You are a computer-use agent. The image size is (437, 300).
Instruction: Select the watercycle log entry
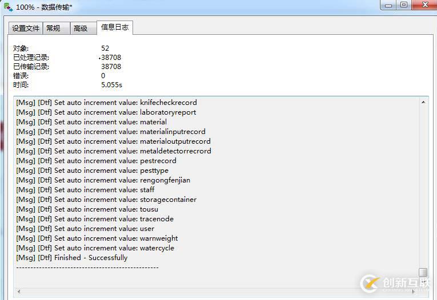tap(95, 248)
